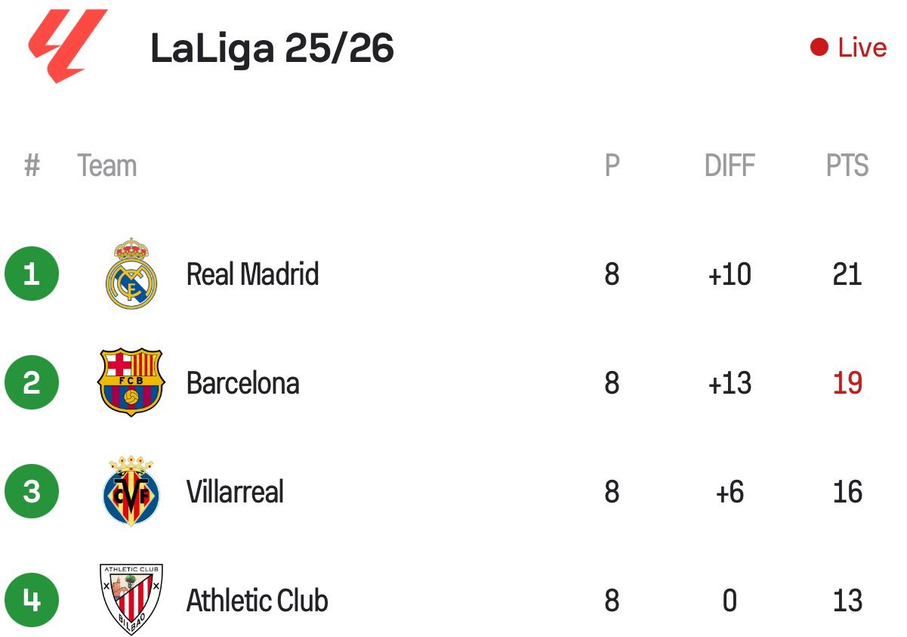907x637 pixels.
Task: Click the red Live indicator dot
Action: 819,48
